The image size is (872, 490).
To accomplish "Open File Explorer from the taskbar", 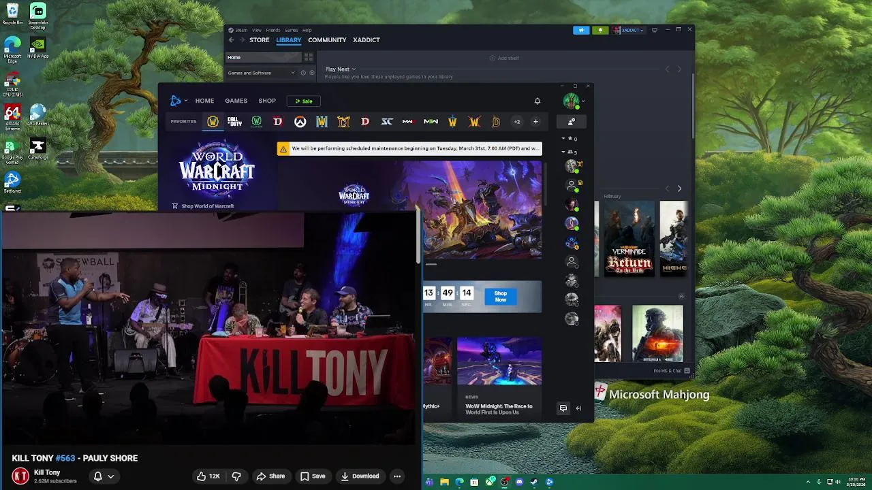I will pos(444,483).
